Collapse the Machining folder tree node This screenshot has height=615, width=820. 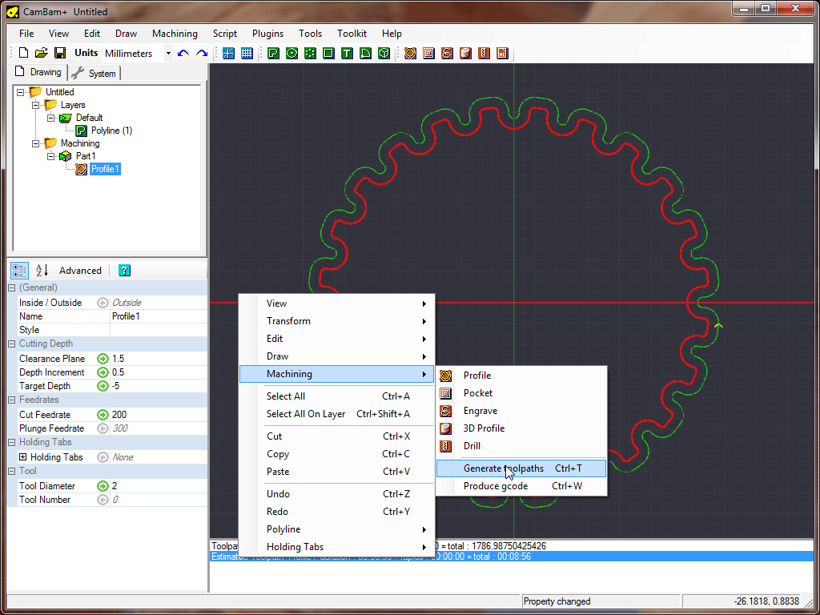(x=36, y=143)
